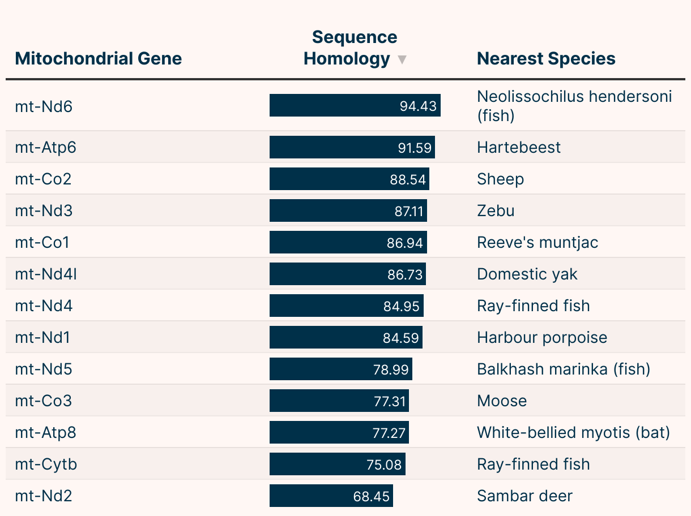
Task: Select the mt-Co2 row label
Action: pyautogui.click(x=43, y=179)
